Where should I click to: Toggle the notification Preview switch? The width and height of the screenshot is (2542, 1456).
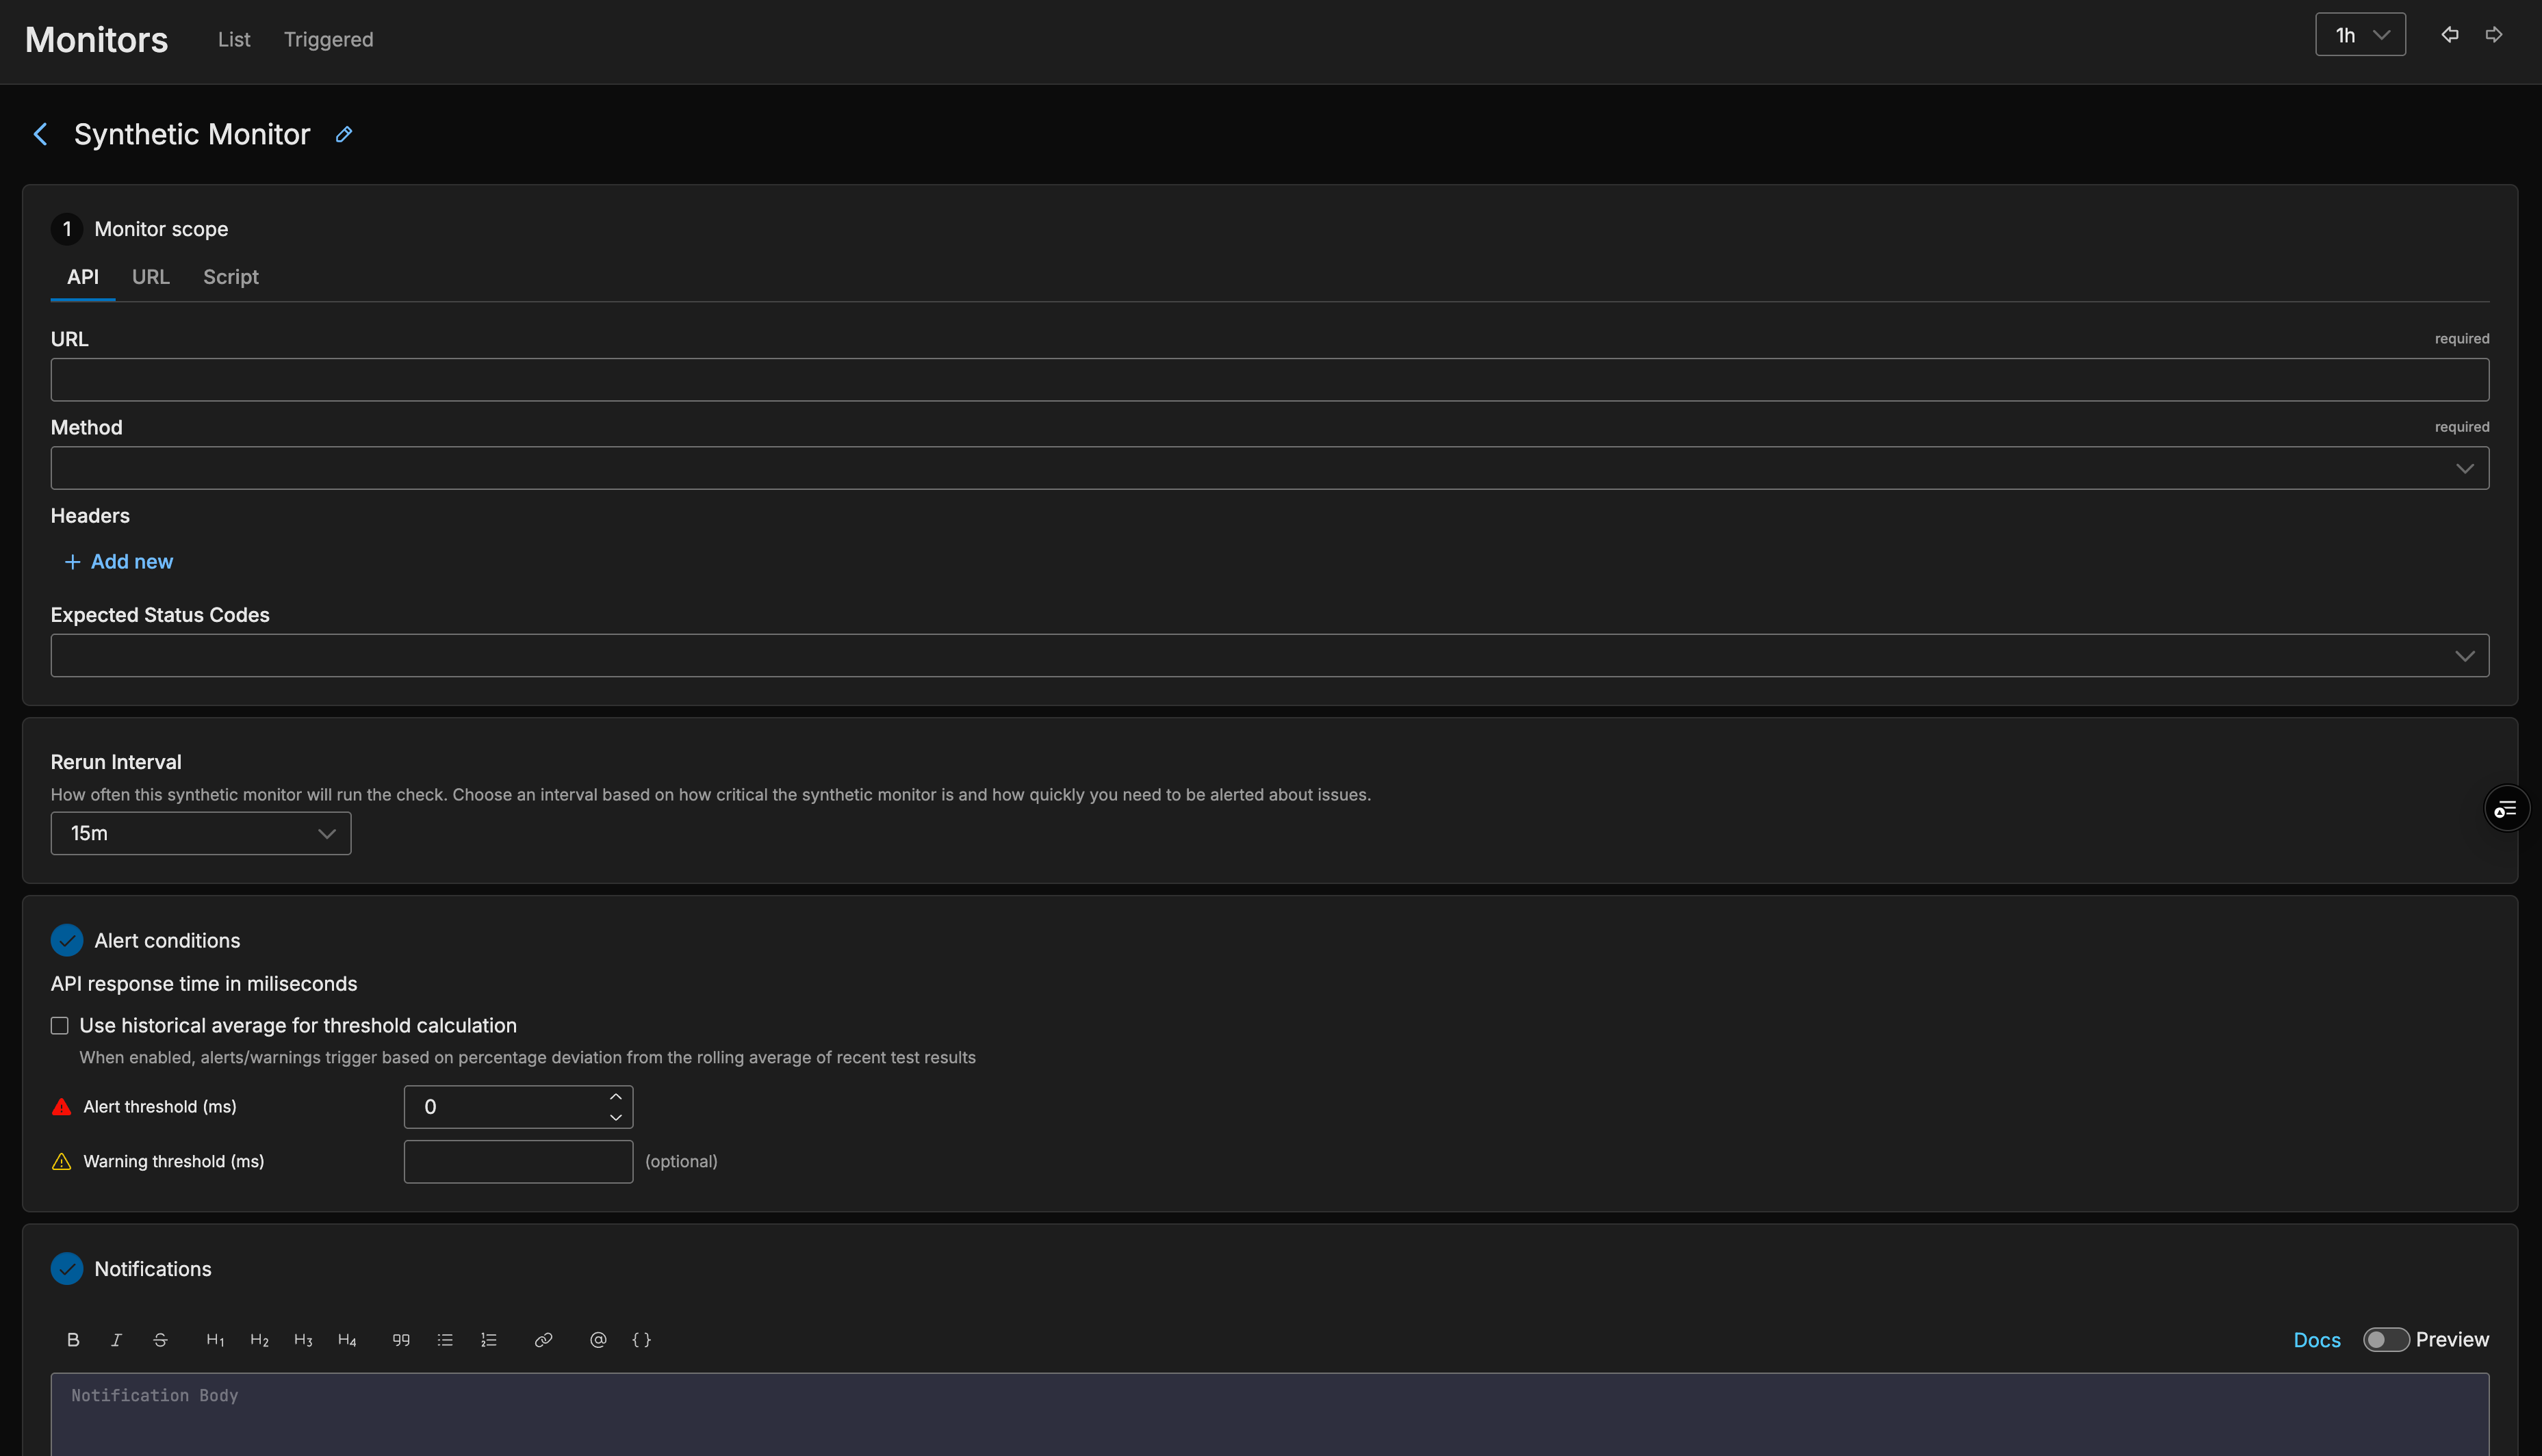(x=2386, y=1339)
